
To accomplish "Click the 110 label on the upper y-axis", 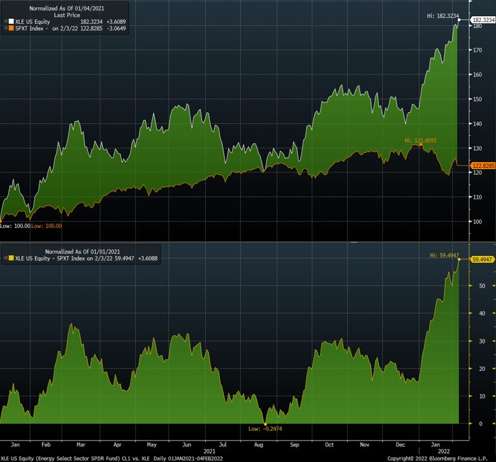I will pyautogui.click(x=477, y=197).
